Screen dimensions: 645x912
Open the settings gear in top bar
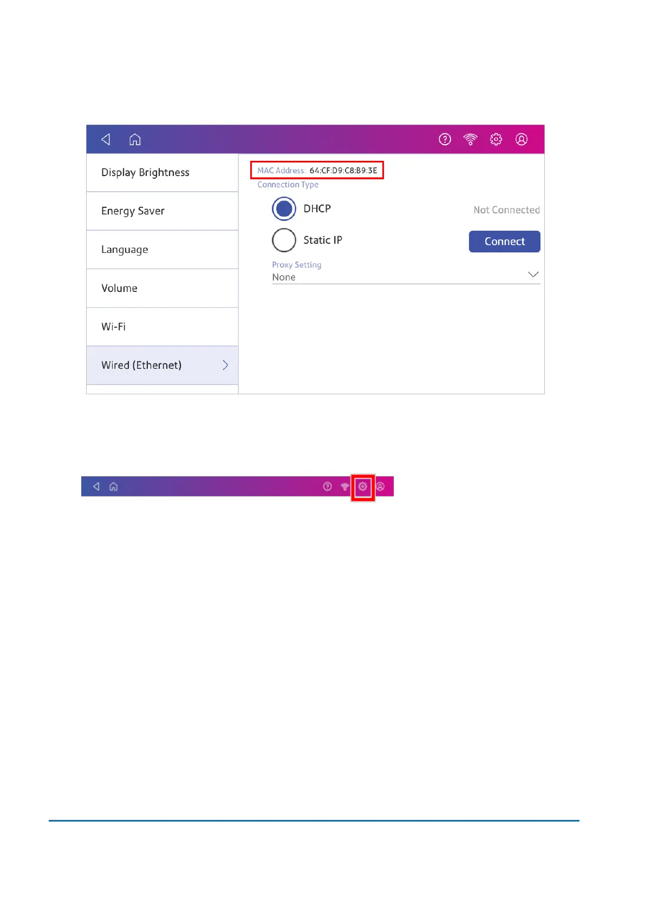(496, 140)
